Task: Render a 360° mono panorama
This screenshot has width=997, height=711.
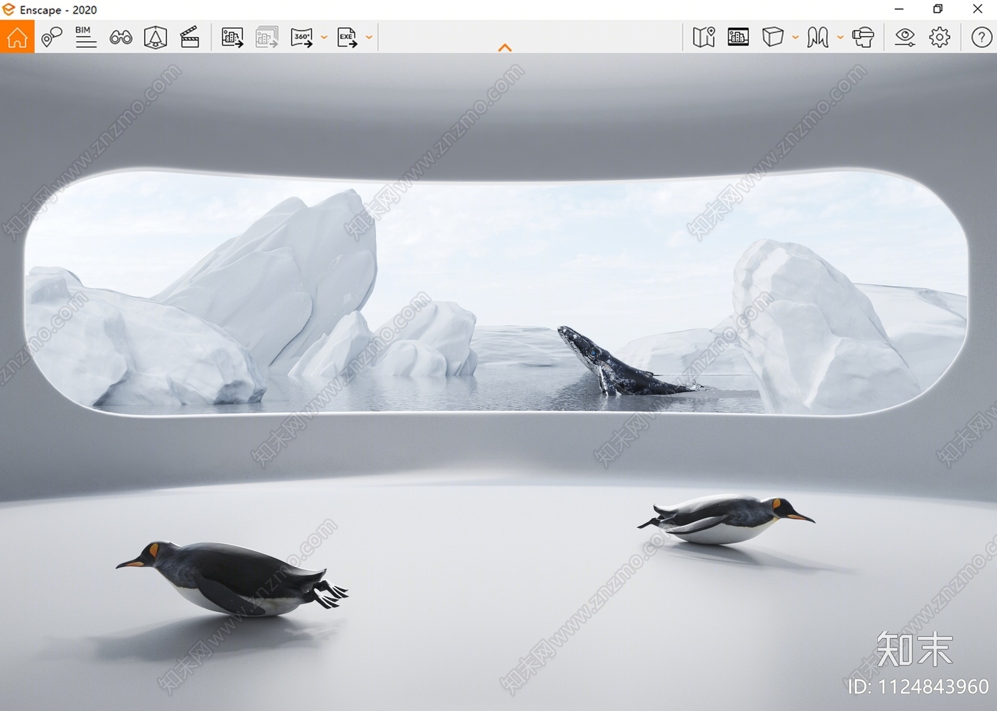Action: pyautogui.click(x=302, y=37)
